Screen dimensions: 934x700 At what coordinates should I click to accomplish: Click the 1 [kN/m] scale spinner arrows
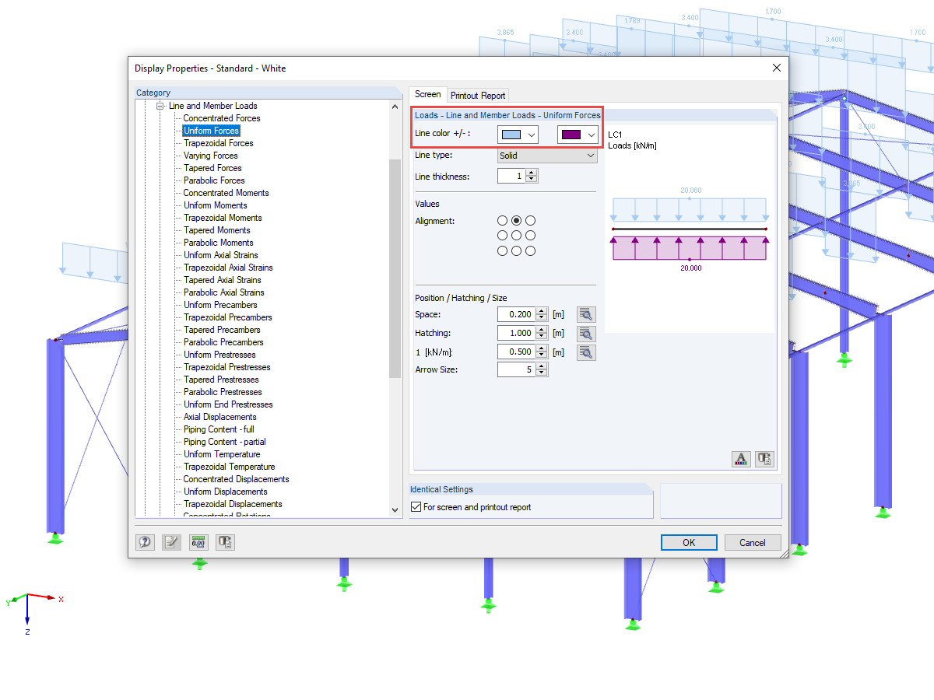pos(542,352)
